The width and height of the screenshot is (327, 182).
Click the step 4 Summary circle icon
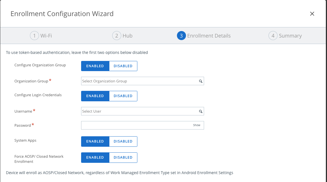point(273,36)
